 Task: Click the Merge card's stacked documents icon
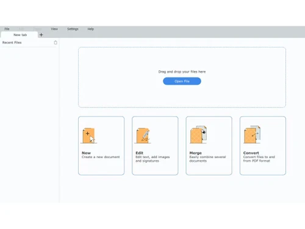pos(198,134)
